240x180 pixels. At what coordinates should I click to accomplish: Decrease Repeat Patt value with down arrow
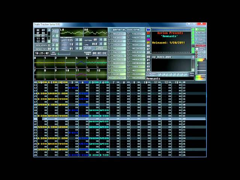coord(57,49)
